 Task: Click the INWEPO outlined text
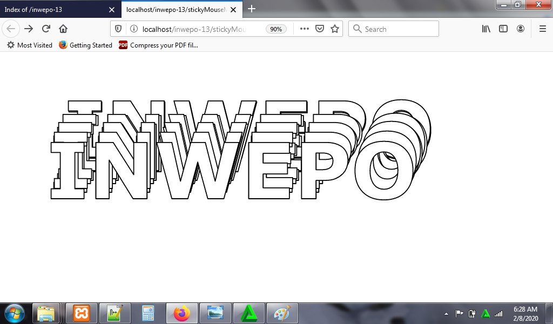(240, 149)
